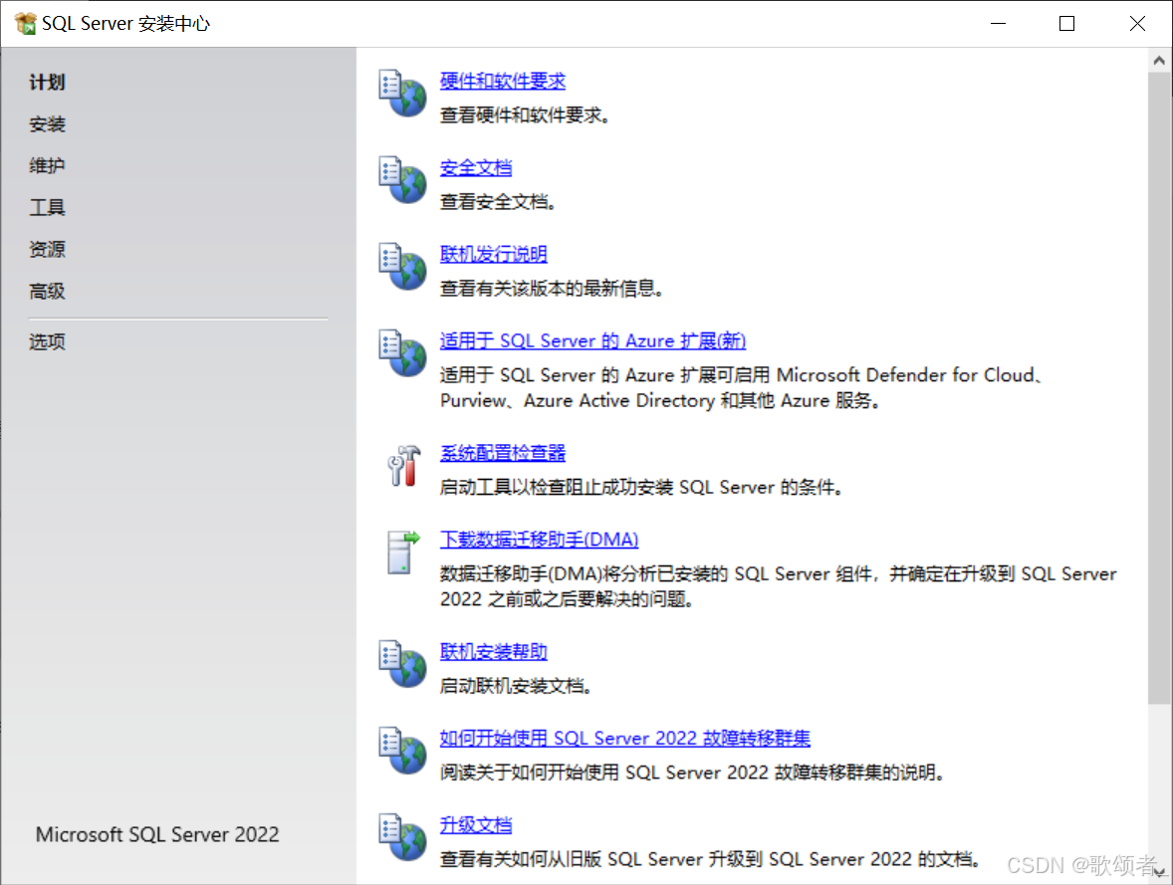The width and height of the screenshot is (1173, 885).
Task: Switch to the 安装 category
Action: (x=47, y=124)
